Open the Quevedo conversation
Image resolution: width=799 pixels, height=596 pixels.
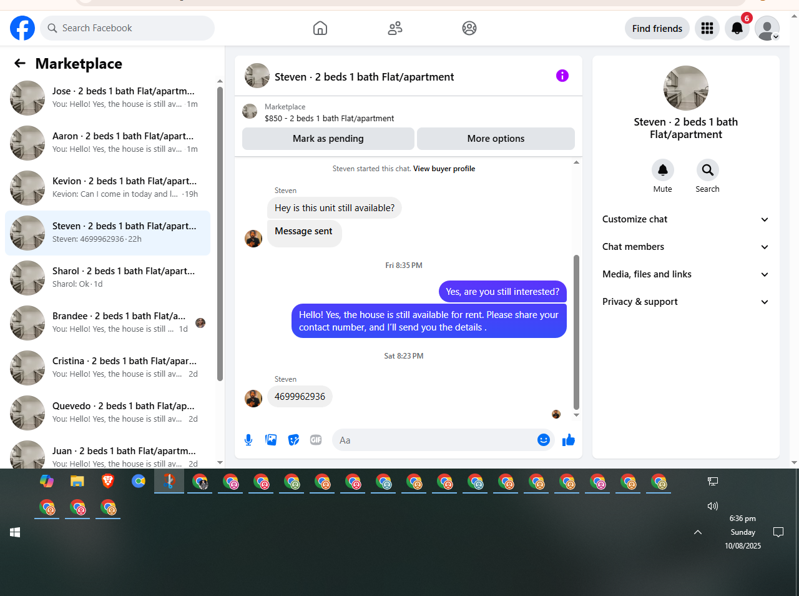[107, 413]
